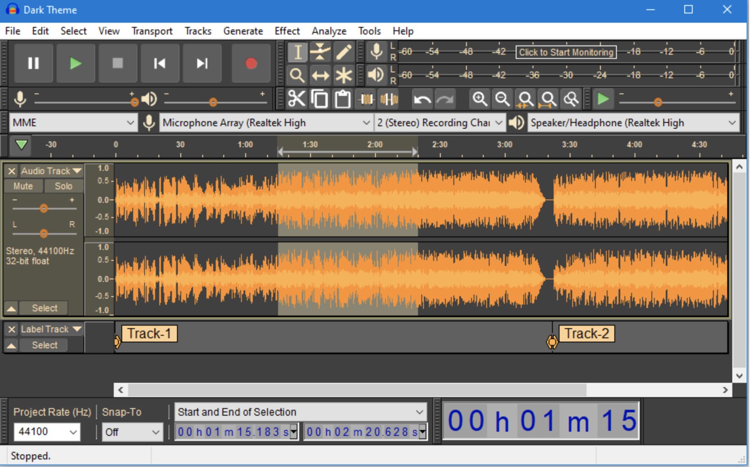Click the Play-at-Speed slider handle

658,102
